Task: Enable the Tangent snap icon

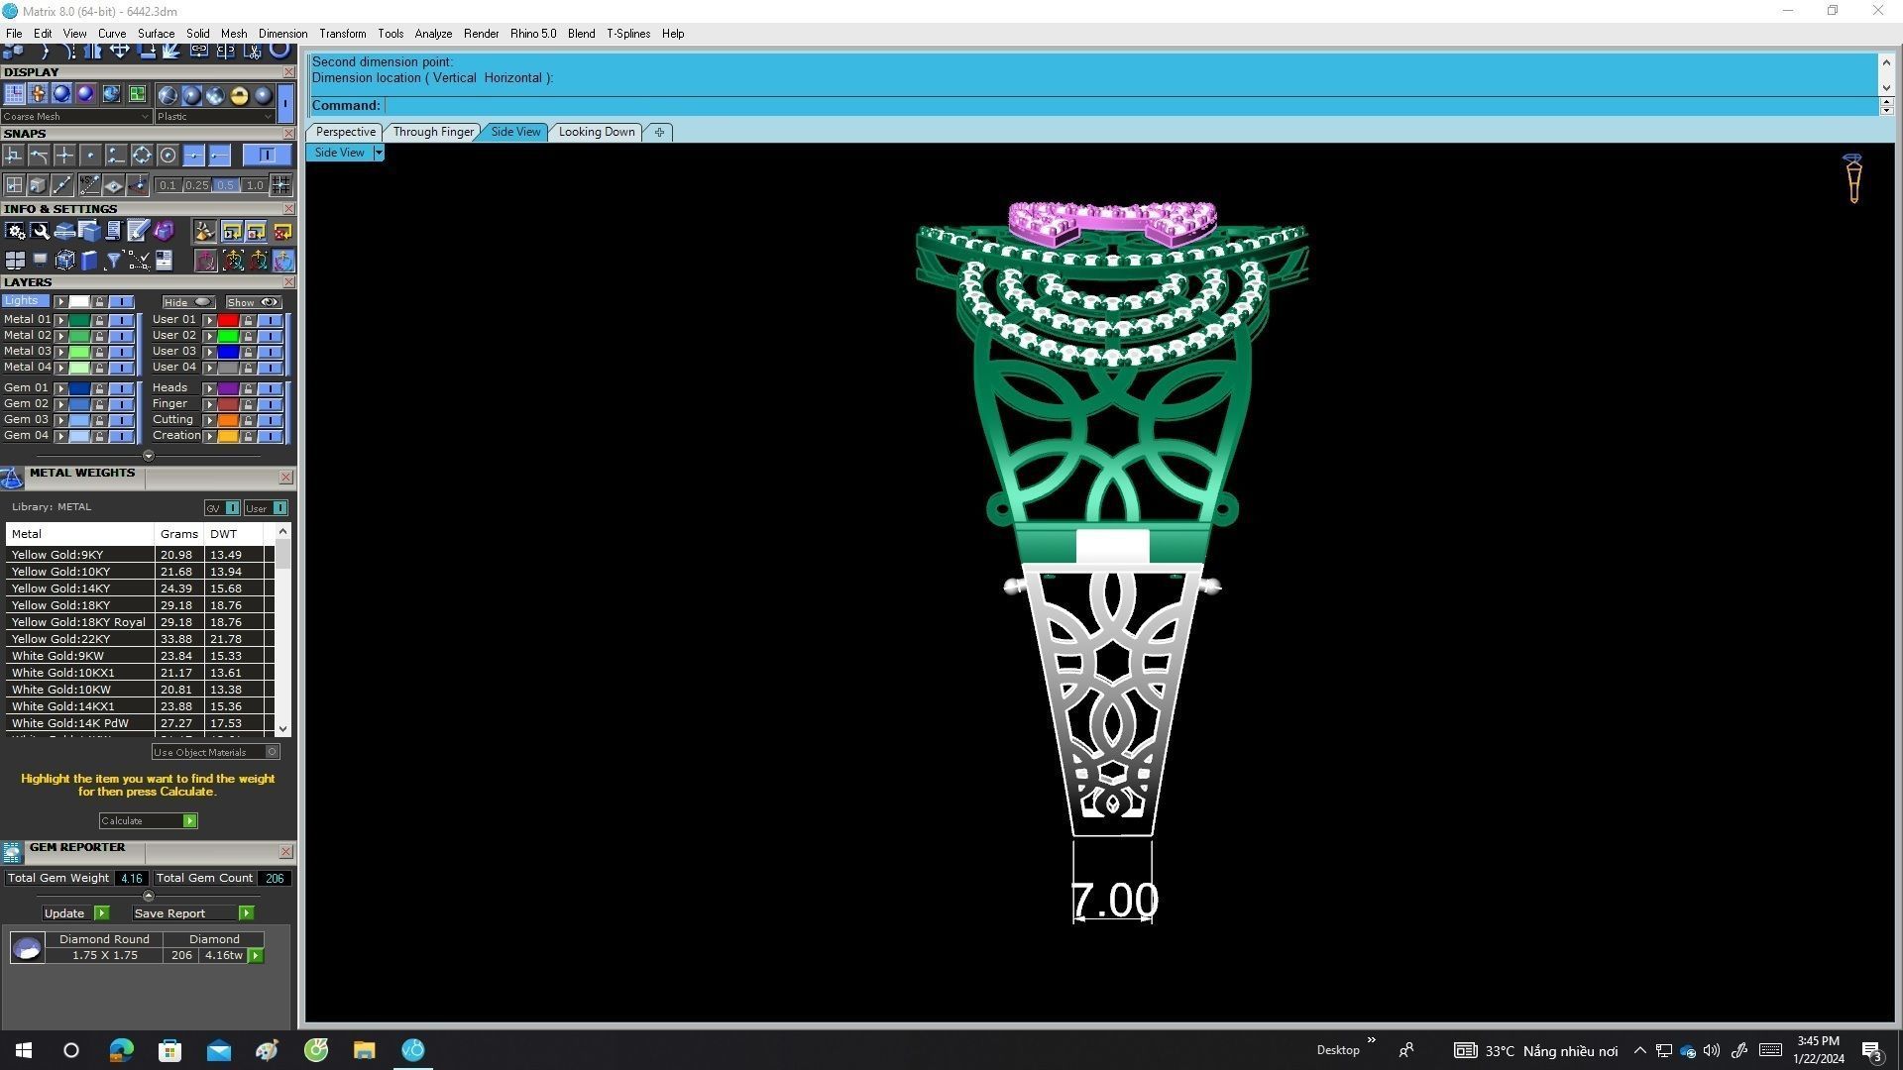Action: [x=39, y=156]
